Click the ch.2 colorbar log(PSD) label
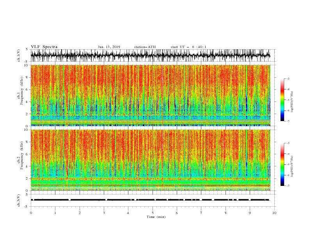 [x=292, y=166]
